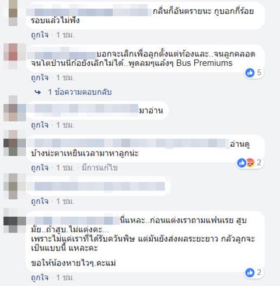This screenshot has width=280, height=286.
Task: Click ถูกใจ under the มาอ่าน comment
Action: coord(40,125)
